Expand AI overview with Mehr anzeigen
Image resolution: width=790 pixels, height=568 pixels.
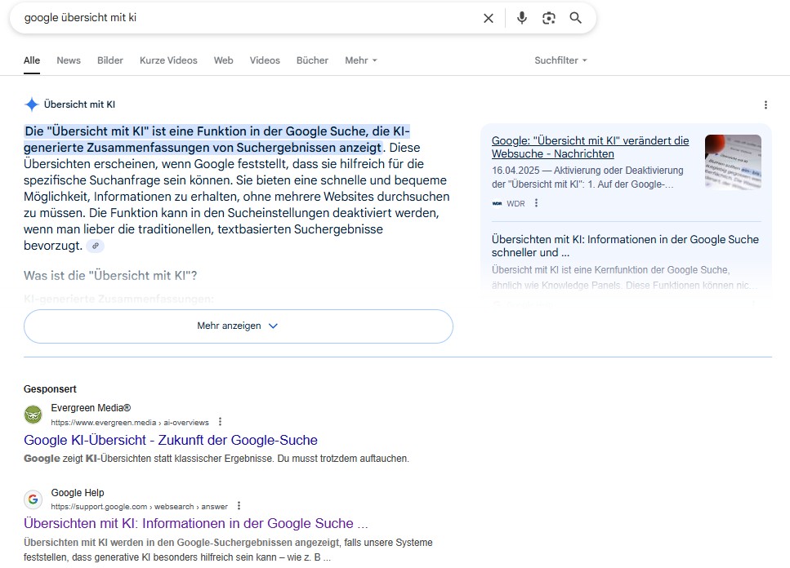239,326
